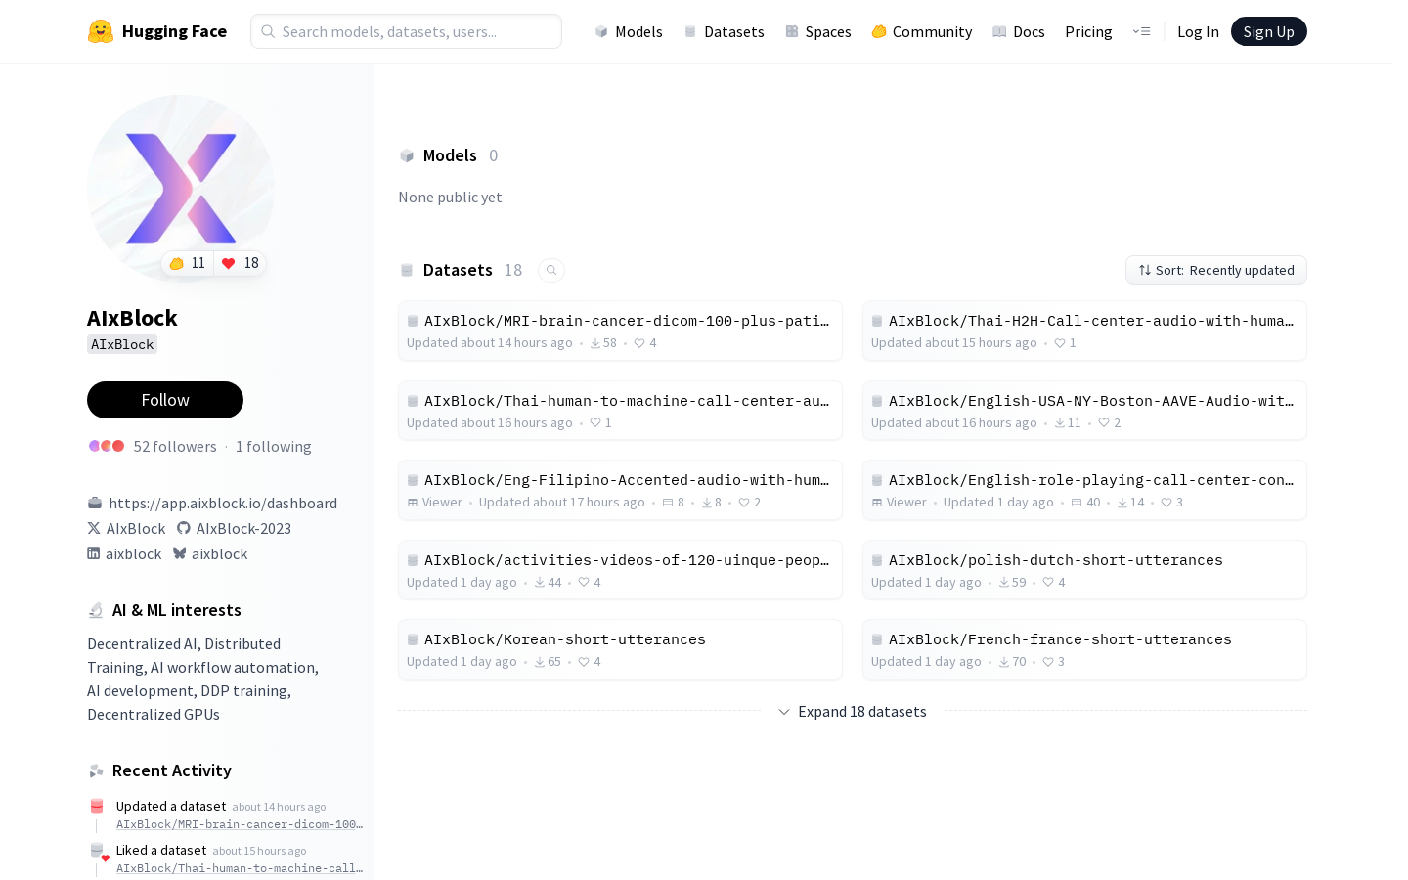Click the Follow button

[165, 400]
